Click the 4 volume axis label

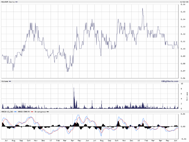pos(181,99)
